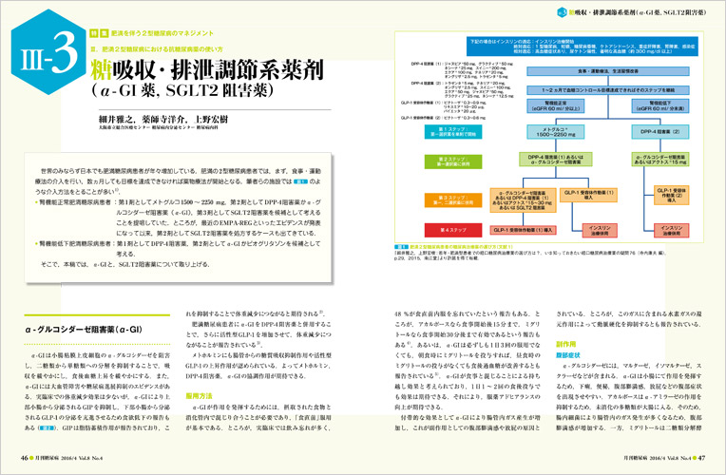Click the 図2 badge in the body text

[47, 428]
